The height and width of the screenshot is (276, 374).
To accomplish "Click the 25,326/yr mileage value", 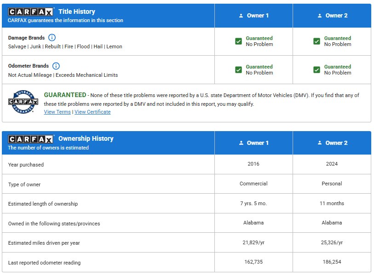I will 332,242.
